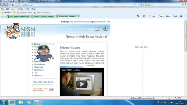Viewport: 187px width, 105px height.
Task: Click the Add to Favorites Bar star icon
Action: pyautogui.click(x=14, y=12)
